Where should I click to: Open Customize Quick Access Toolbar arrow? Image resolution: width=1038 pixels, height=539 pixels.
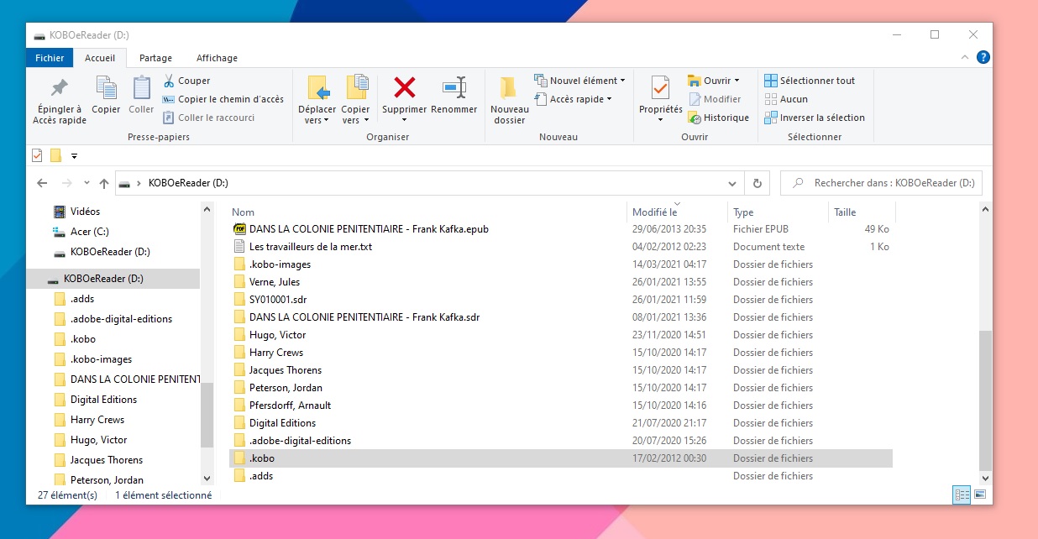coord(74,156)
